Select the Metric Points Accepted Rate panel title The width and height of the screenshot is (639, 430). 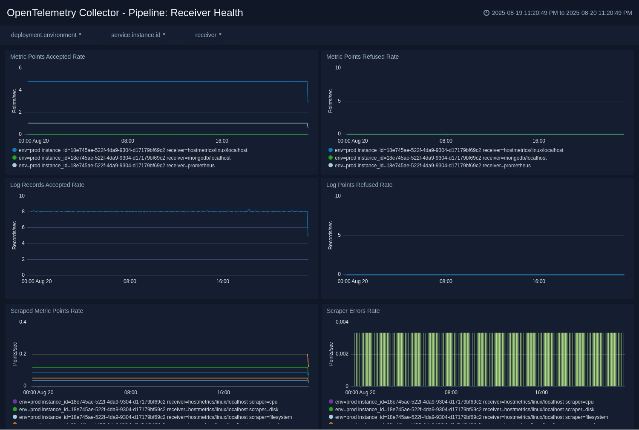[x=48, y=57]
